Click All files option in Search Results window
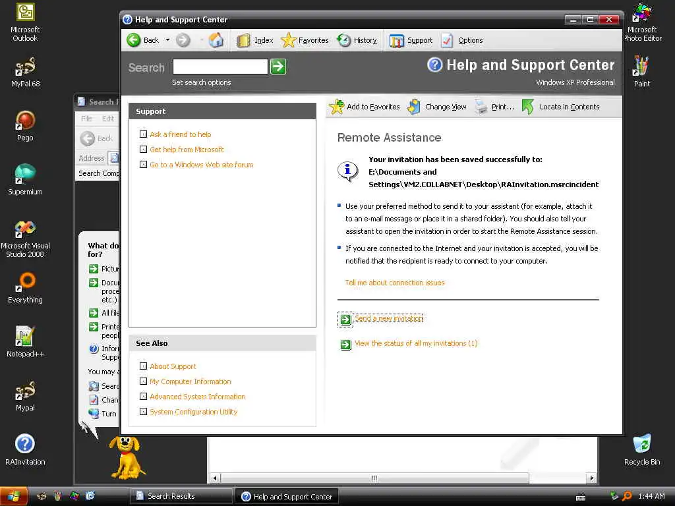Screen dimensions: 675x506 tap(103, 313)
